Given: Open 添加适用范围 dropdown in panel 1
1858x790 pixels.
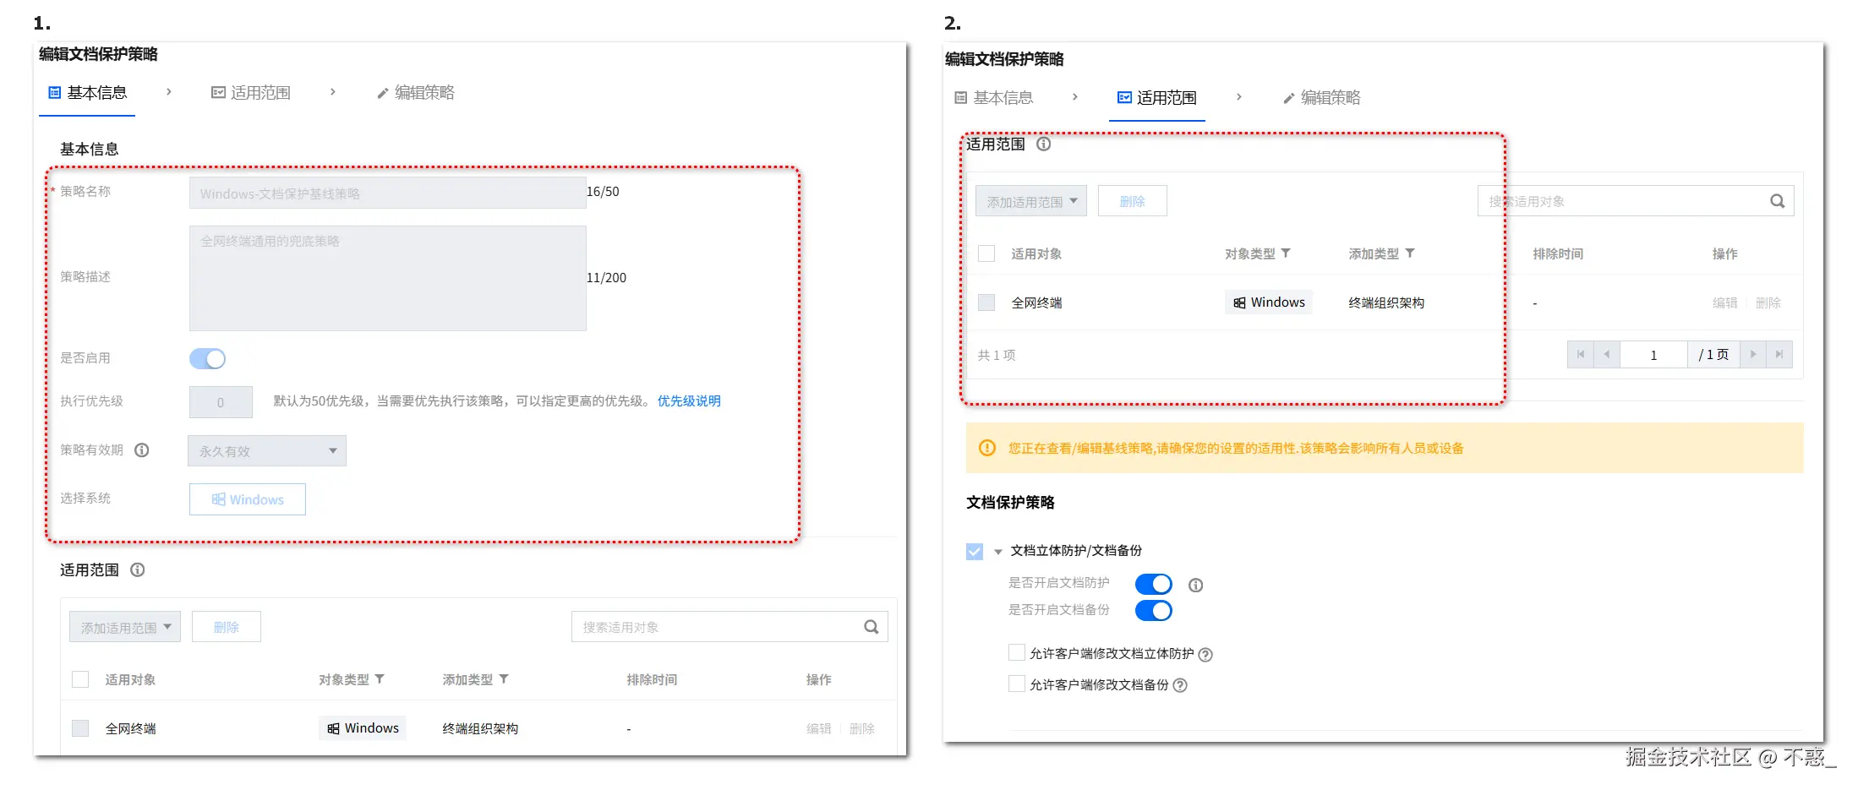Looking at the screenshot, I should (x=125, y=627).
